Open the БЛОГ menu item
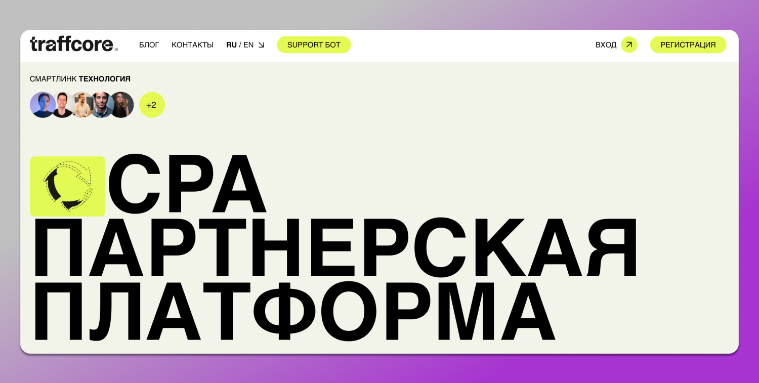The width and height of the screenshot is (759, 383). tap(149, 45)
